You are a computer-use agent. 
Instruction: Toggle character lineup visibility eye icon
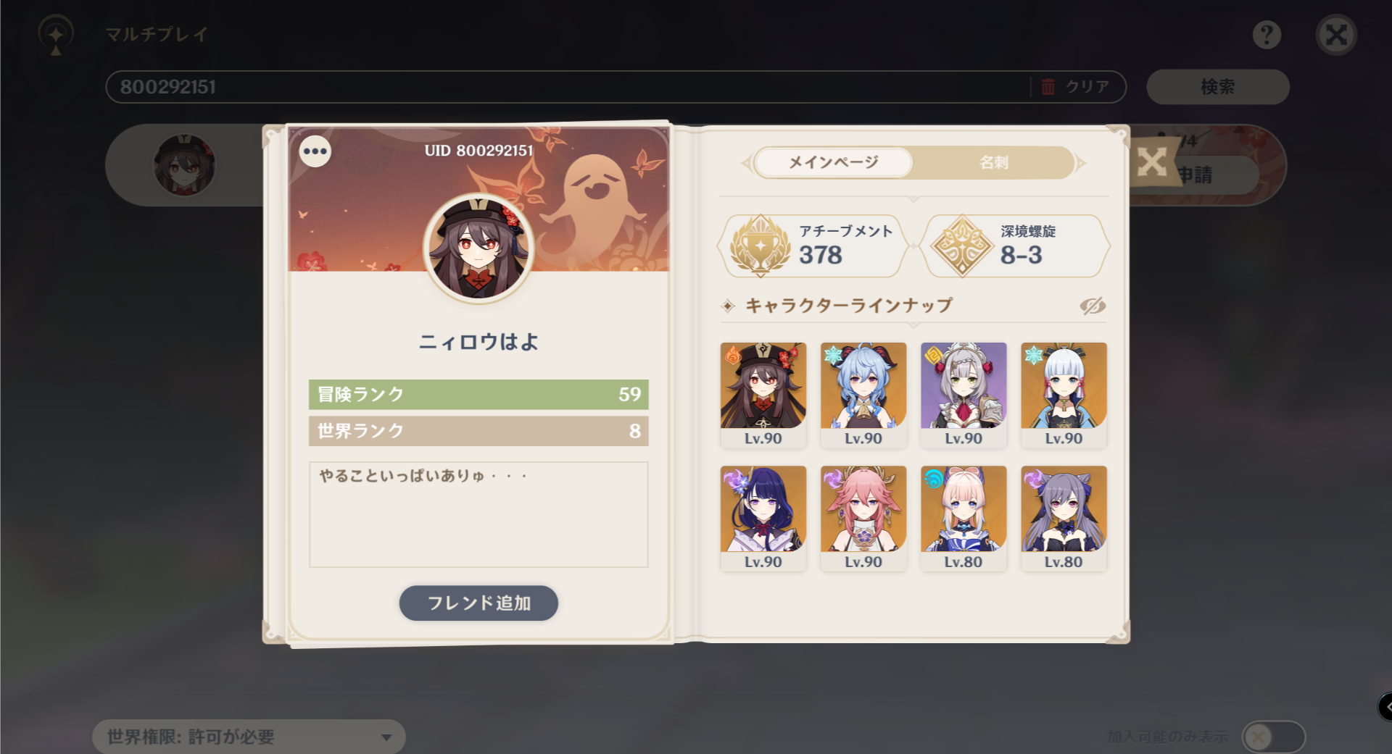tap(1092, 306)
